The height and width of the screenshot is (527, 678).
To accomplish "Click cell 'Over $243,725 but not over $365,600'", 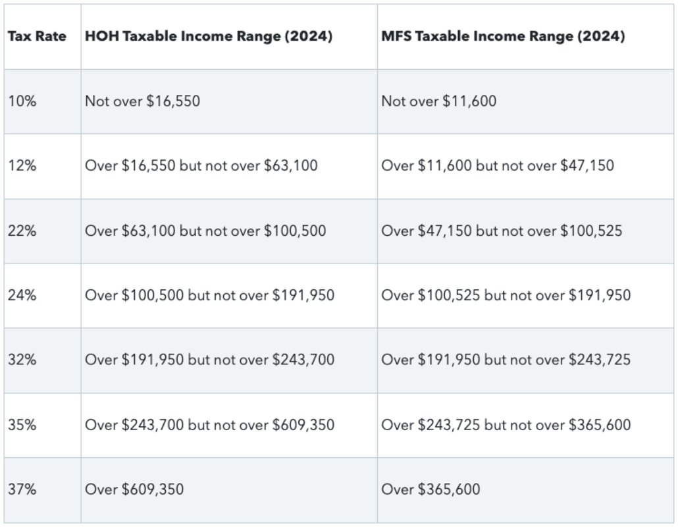I will [506, 425].
